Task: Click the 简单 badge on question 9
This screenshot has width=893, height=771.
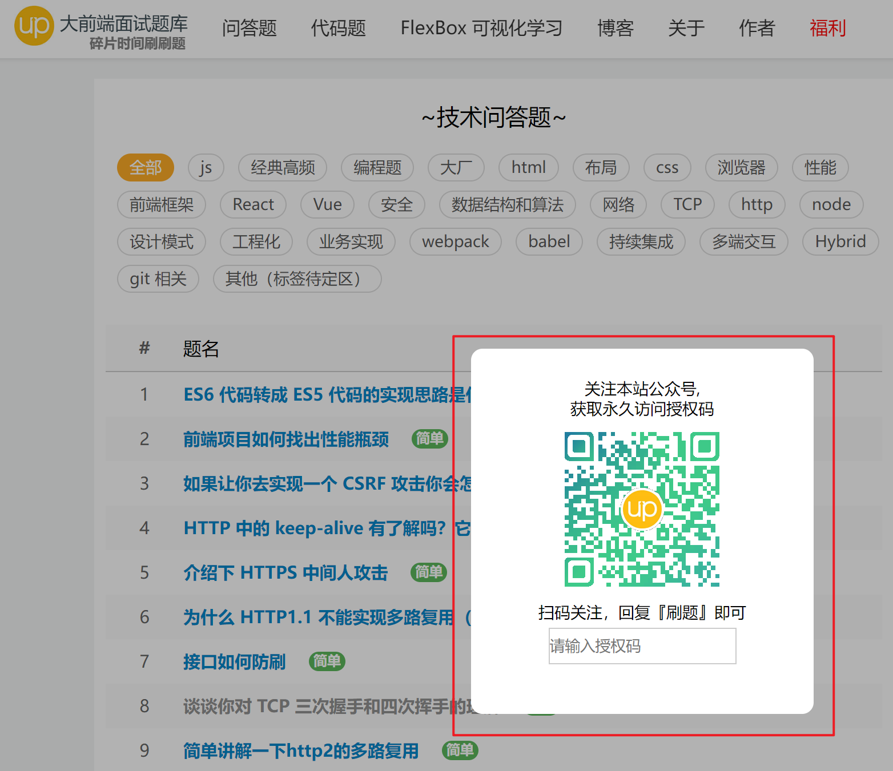Action: 460,750
